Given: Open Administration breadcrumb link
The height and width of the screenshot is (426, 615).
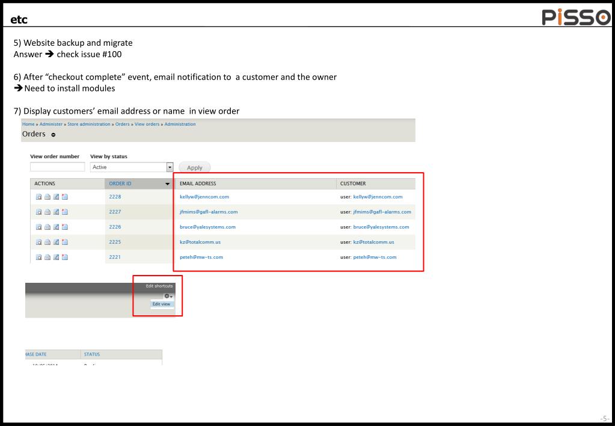Looking at the screenshot, I should [x=180, y=124].
